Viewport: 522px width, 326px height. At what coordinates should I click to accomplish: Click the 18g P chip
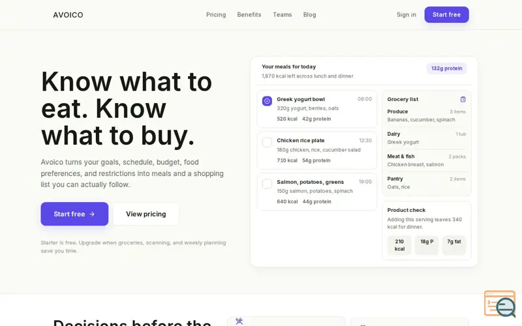pyautogui.click(x=427, y=245)
